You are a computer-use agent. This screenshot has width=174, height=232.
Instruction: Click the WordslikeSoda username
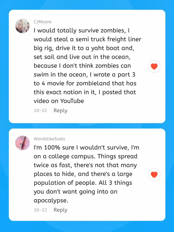(x=49, y=139)
